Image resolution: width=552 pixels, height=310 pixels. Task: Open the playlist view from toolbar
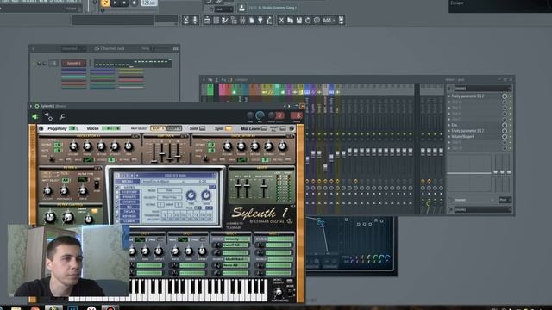207,21
